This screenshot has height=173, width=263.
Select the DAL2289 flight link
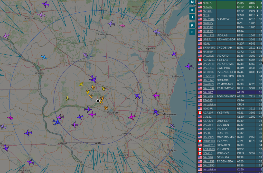tap(208, 19)
